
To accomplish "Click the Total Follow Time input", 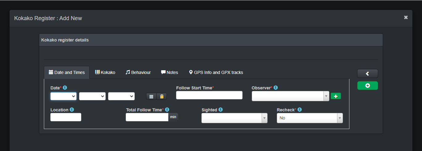I will tap(147, 117).
